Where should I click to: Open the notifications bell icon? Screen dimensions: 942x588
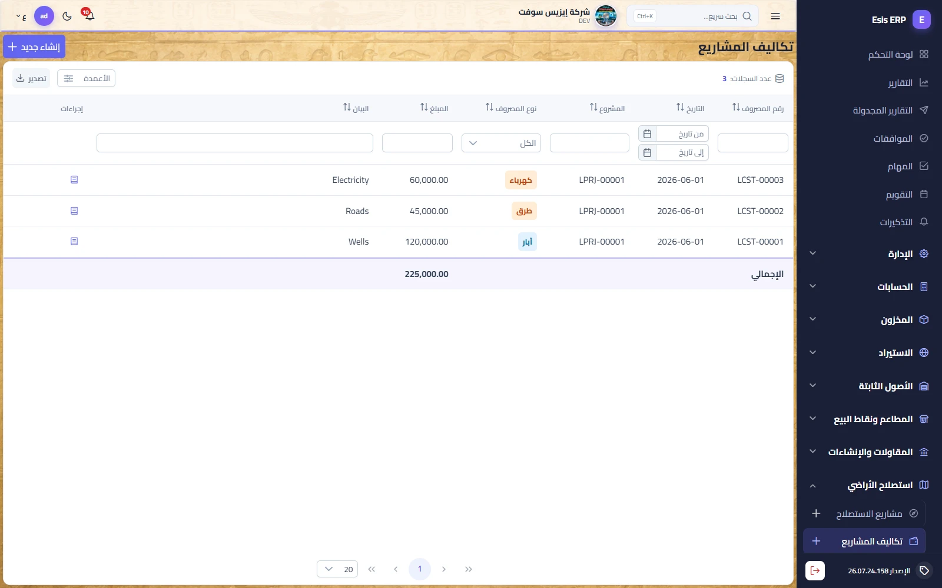pyautogui.click(x=89, y=16)
